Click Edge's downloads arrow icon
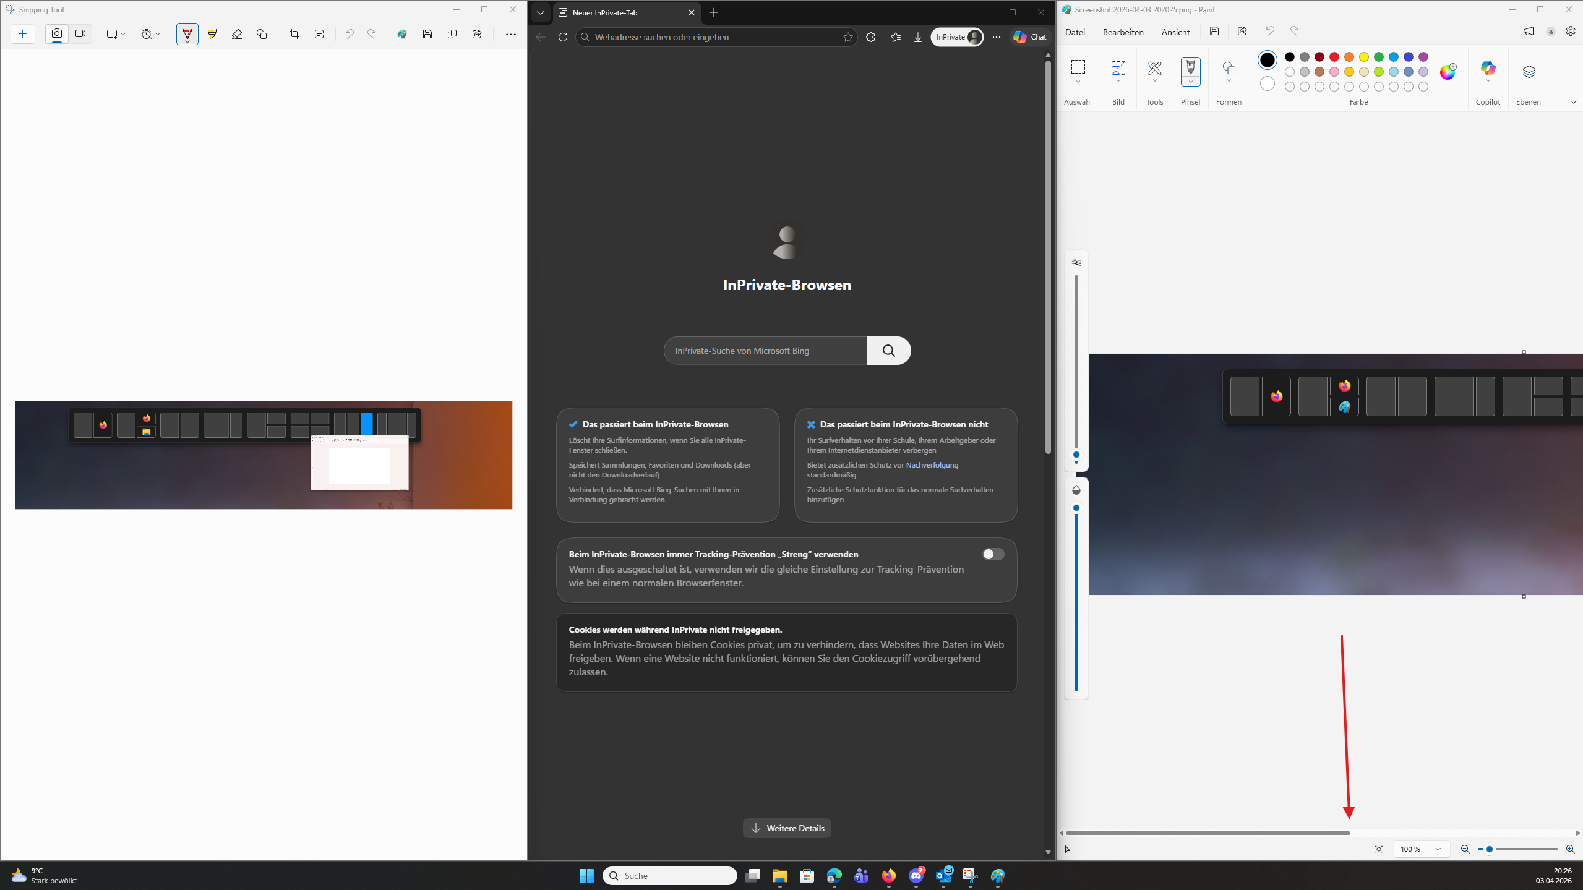This screenshot has height=890, width=1583. tap(918, 37)
